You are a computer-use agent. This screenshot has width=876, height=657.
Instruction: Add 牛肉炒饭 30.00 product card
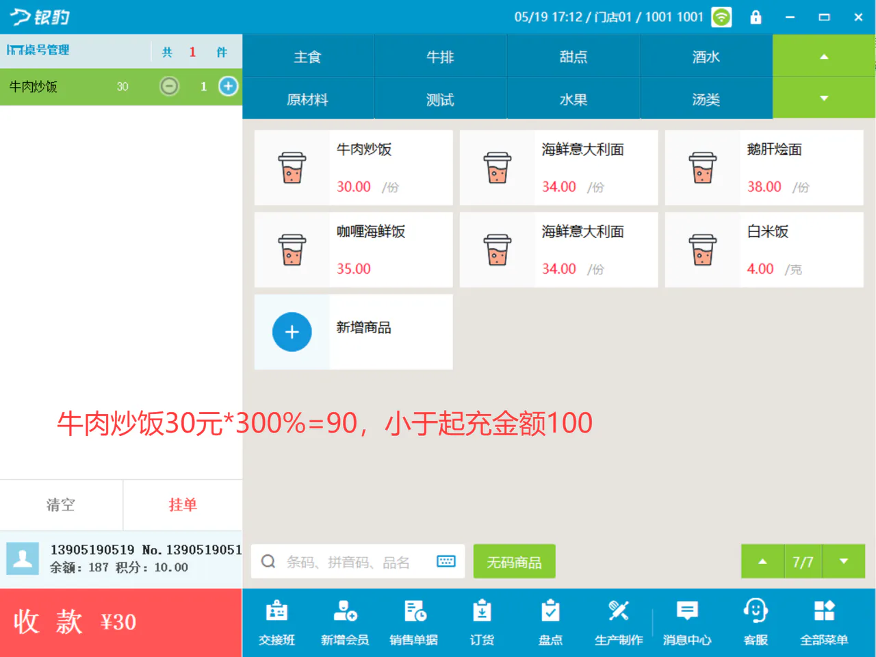tap(353, 168)
